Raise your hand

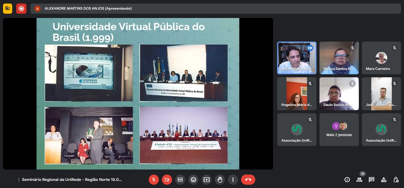point(220,180)
